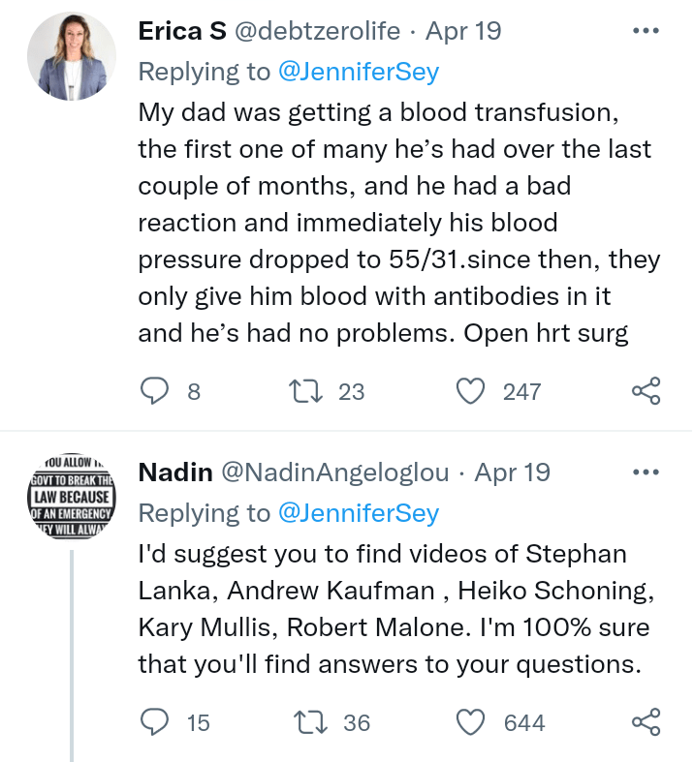Open the Nadin display name
Screen dimensions: 694x762
click(x=177, y=472)
